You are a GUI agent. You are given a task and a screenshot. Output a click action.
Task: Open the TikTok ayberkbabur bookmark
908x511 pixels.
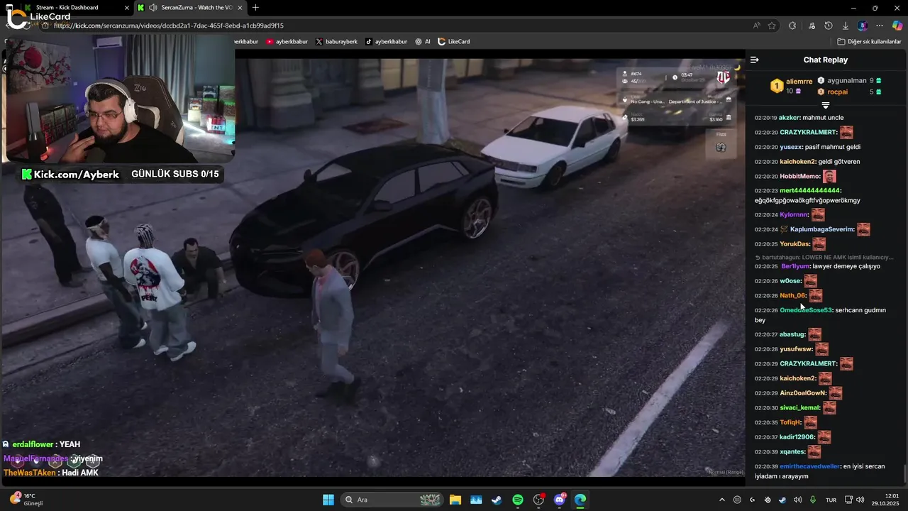click(x=386, y=42)
